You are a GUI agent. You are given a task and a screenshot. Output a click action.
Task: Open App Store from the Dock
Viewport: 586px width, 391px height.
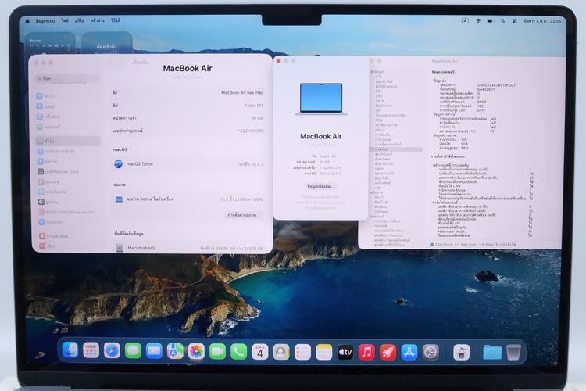click(x=409, y=353)
